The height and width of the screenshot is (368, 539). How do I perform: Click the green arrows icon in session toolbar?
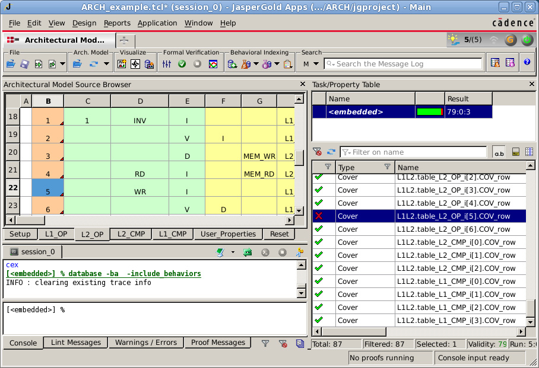pyautogui.click(x=247, y=252)
